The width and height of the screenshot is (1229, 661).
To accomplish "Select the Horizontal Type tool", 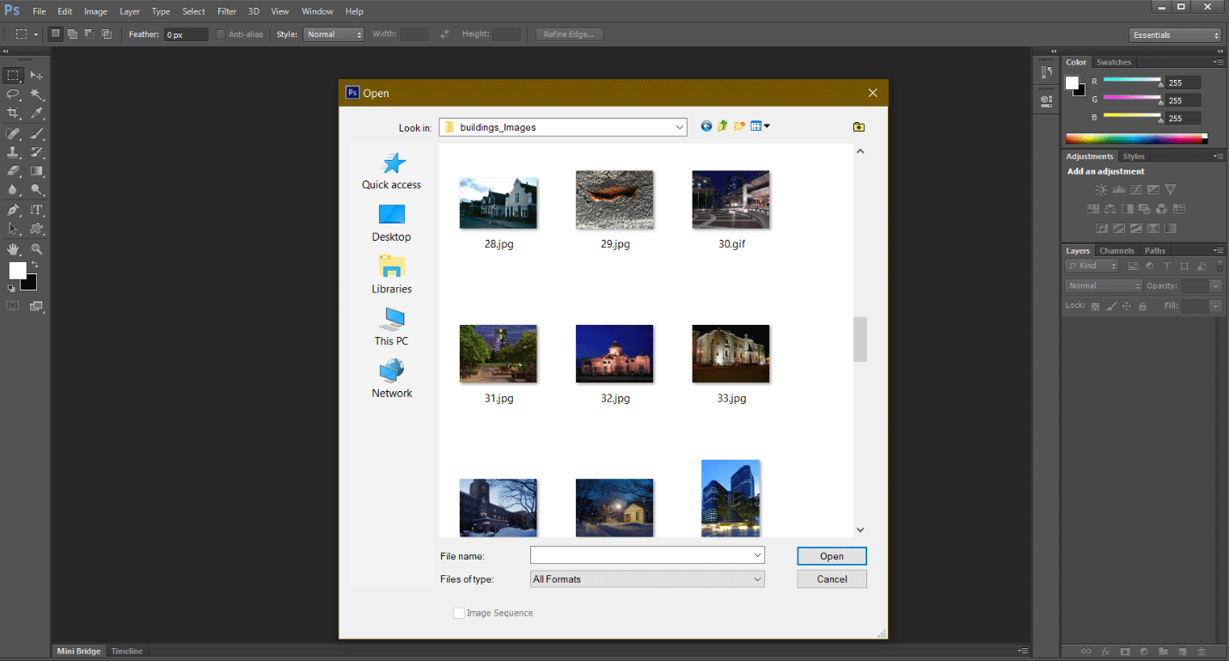I will point(36,209).
